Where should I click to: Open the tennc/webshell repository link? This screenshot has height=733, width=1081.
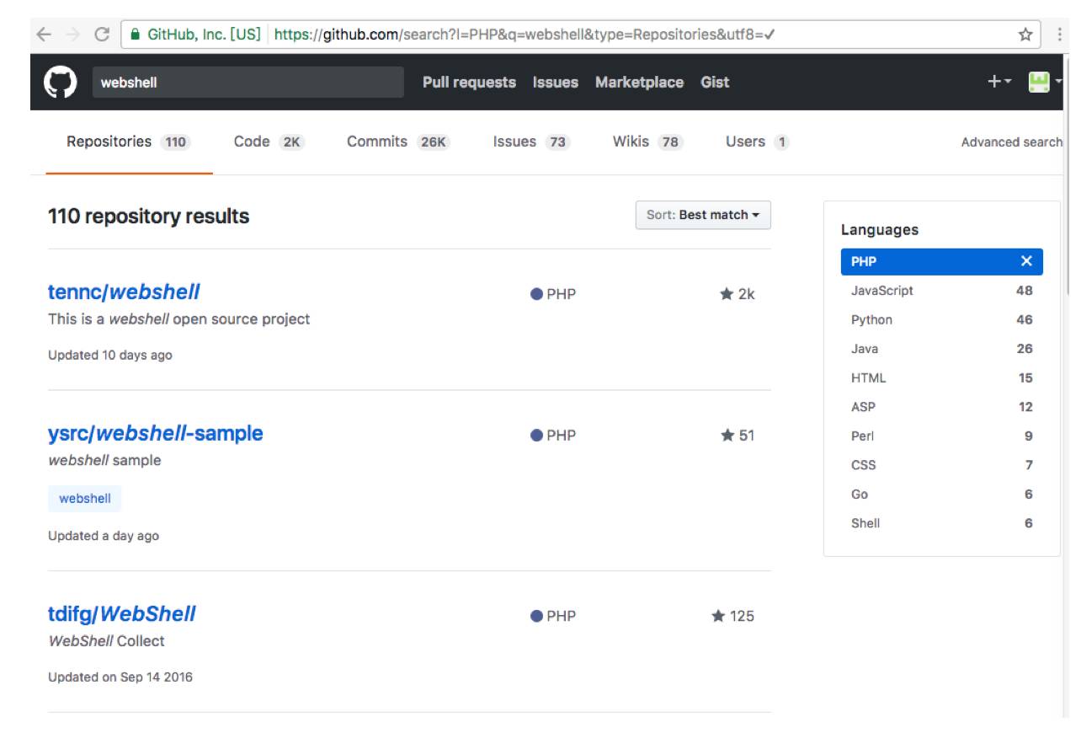[124, 292]
